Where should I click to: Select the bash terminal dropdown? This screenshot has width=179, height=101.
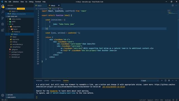[x=150, y=81]
